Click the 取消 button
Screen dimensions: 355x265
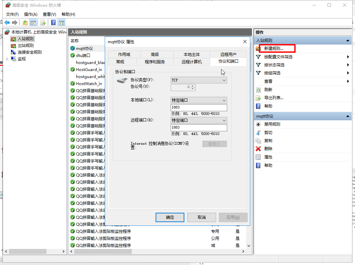point(201,217)
